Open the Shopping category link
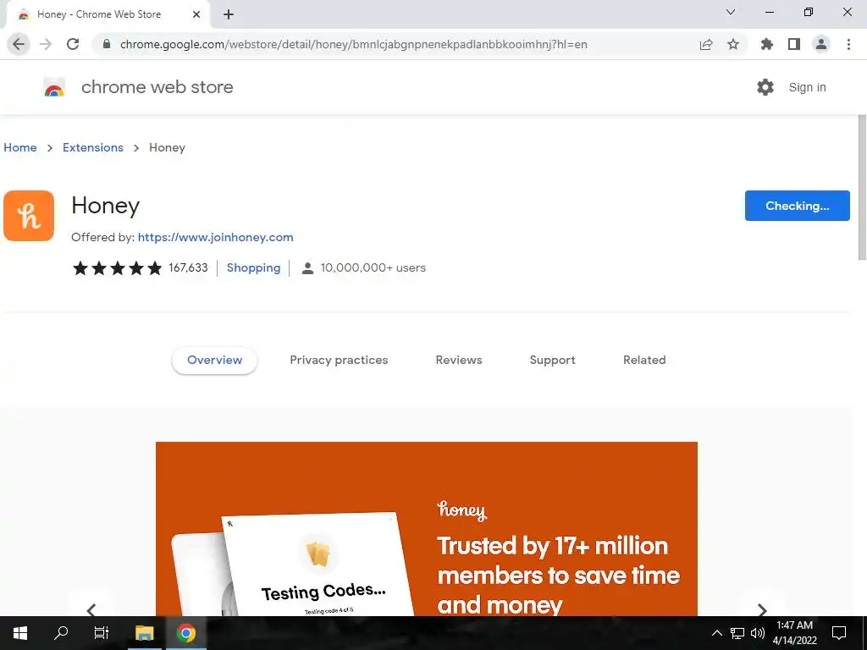Screen dimensions: 867x650 click(x=253, y=267)
